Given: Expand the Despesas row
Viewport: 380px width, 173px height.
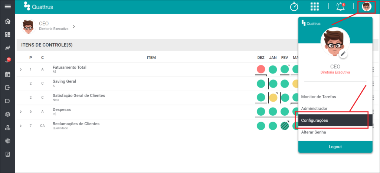Looking at the screenshot, I should (21, 112).
